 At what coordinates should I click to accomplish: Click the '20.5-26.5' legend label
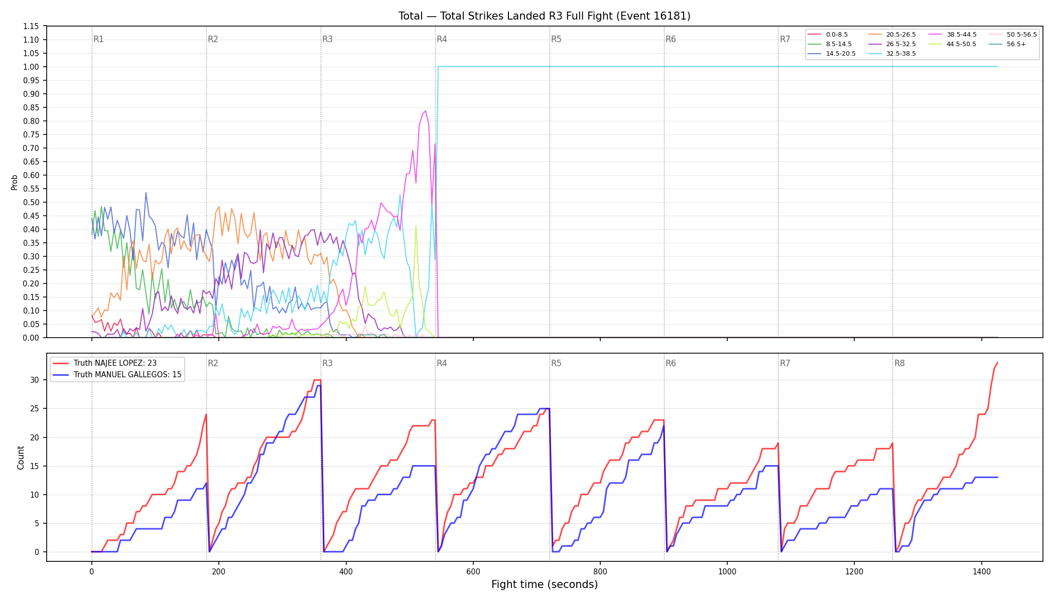[x=901, y=35]
